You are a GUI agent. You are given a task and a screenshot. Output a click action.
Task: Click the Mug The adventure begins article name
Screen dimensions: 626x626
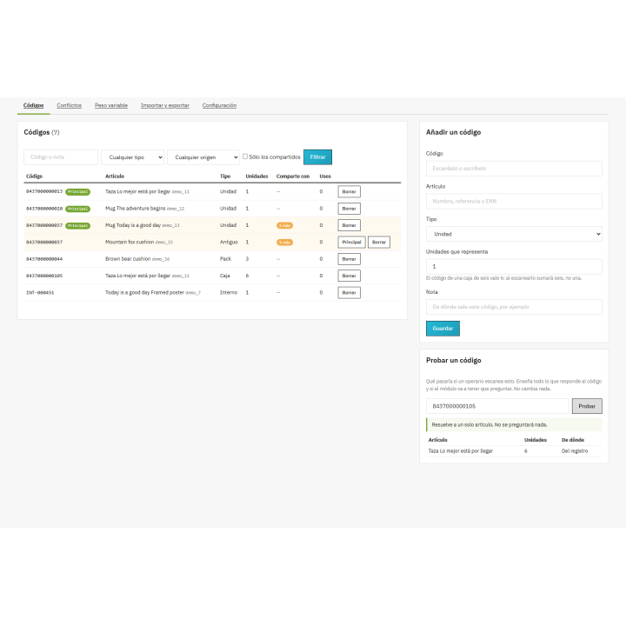pyautogui.click(x=135, y=209)
